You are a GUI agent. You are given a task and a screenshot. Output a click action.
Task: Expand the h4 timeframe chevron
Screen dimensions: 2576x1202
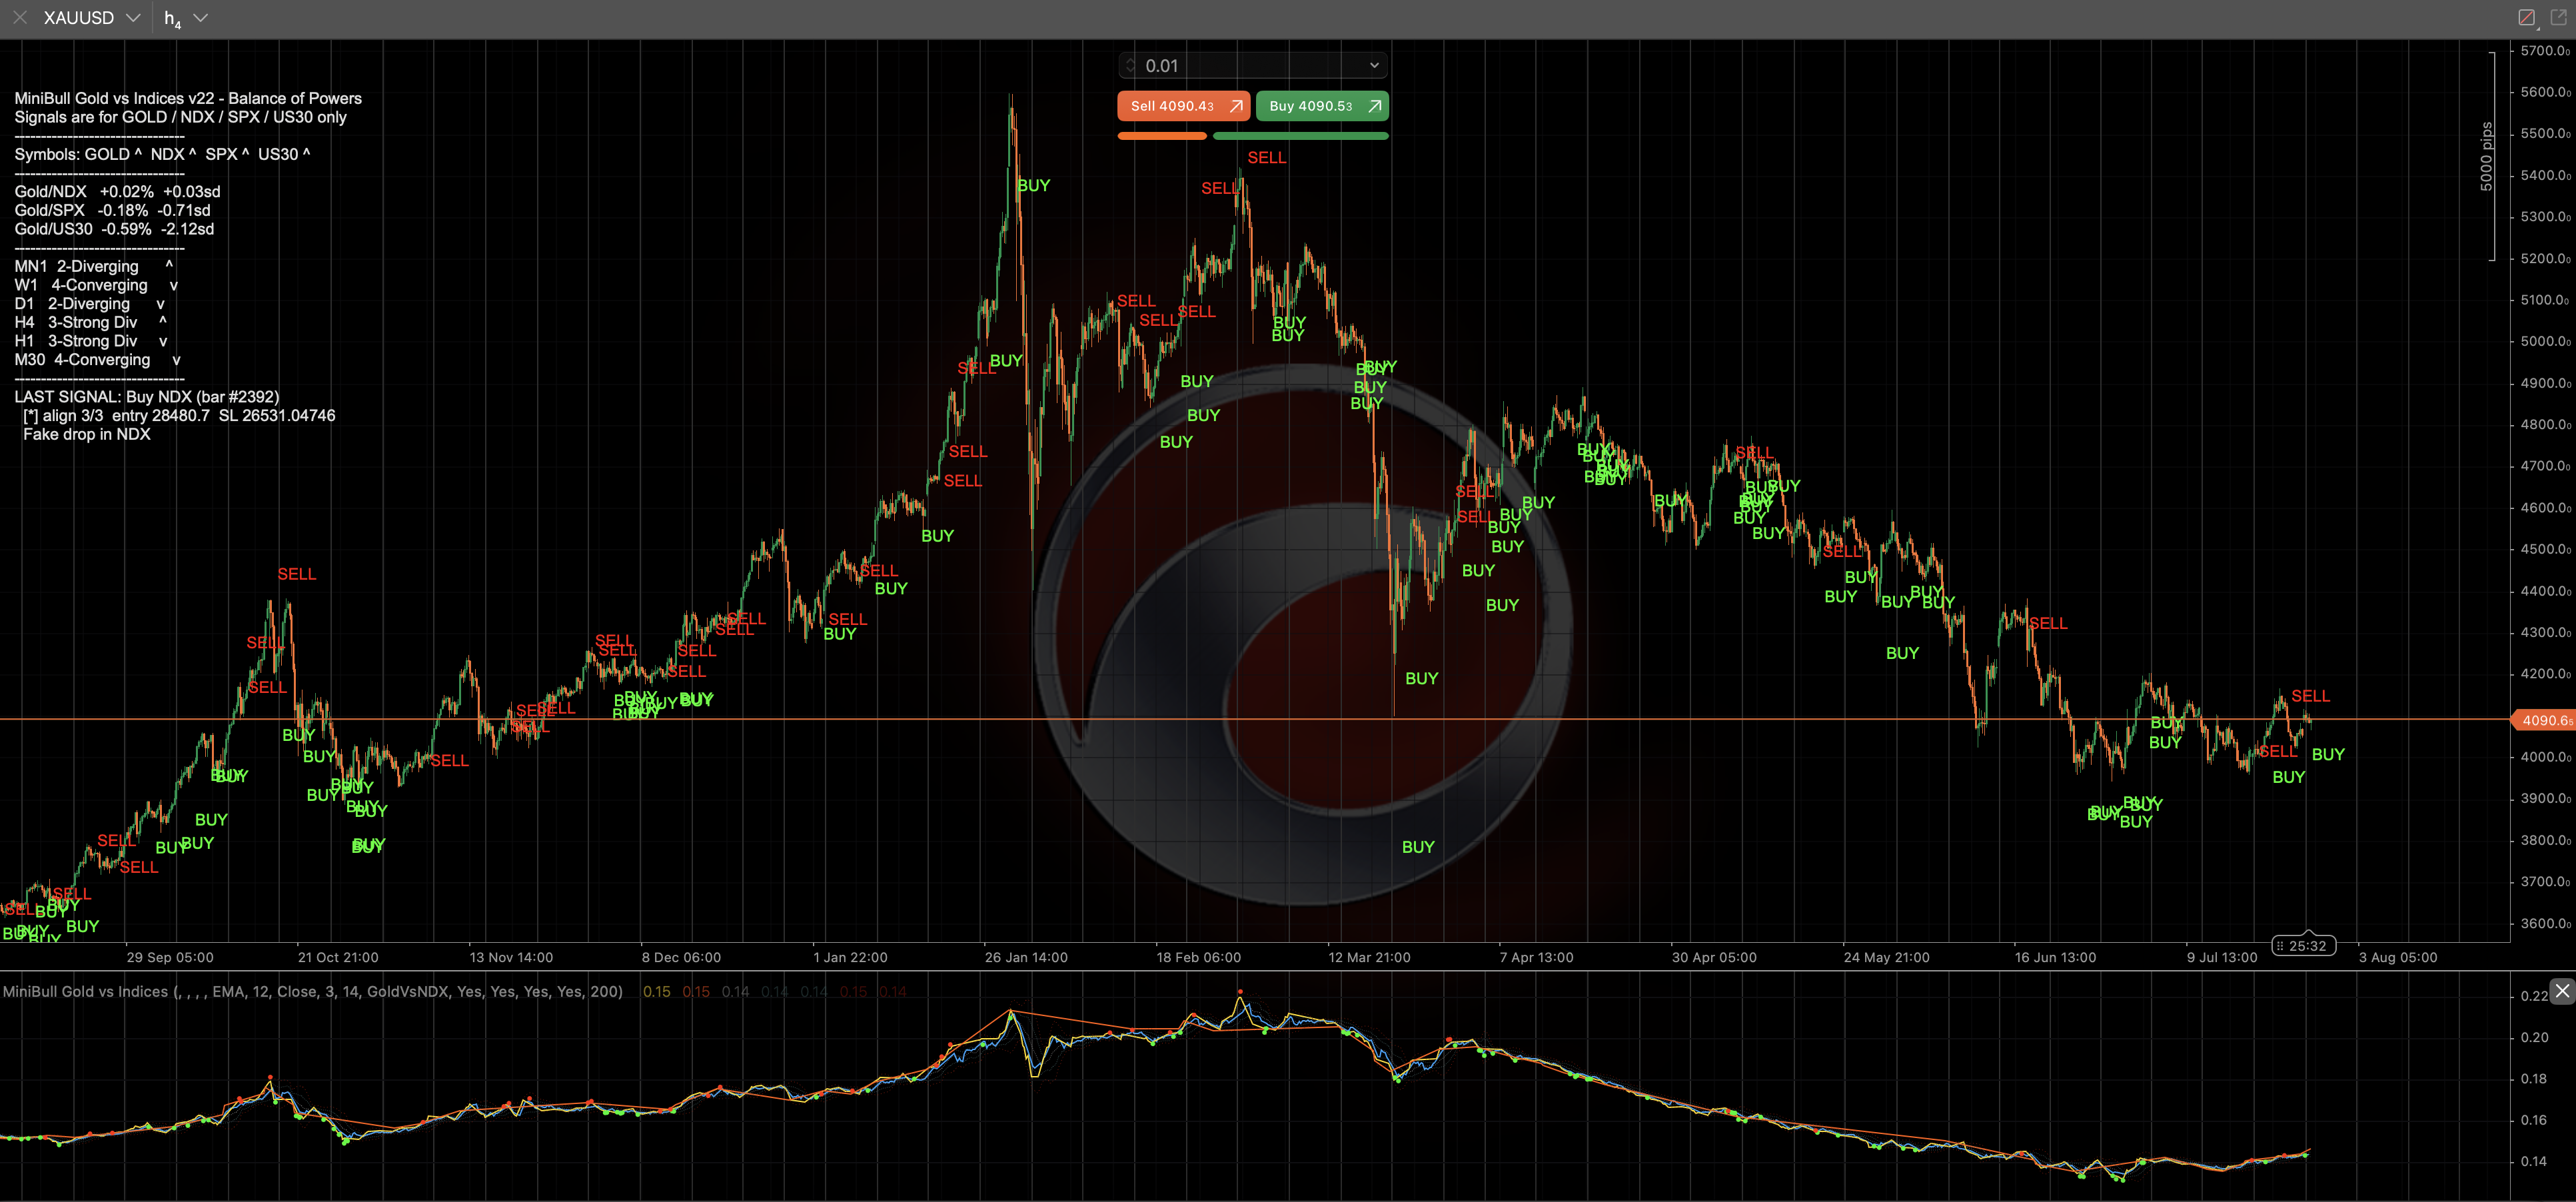(x=200, y=18)
